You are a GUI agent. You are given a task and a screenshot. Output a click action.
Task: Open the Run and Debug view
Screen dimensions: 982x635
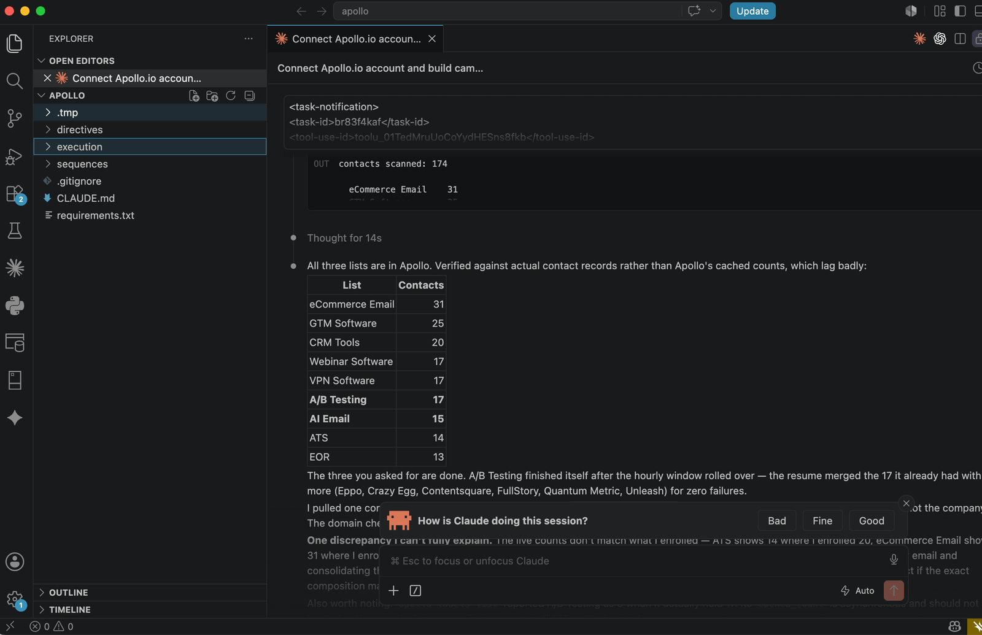point(15,156)
